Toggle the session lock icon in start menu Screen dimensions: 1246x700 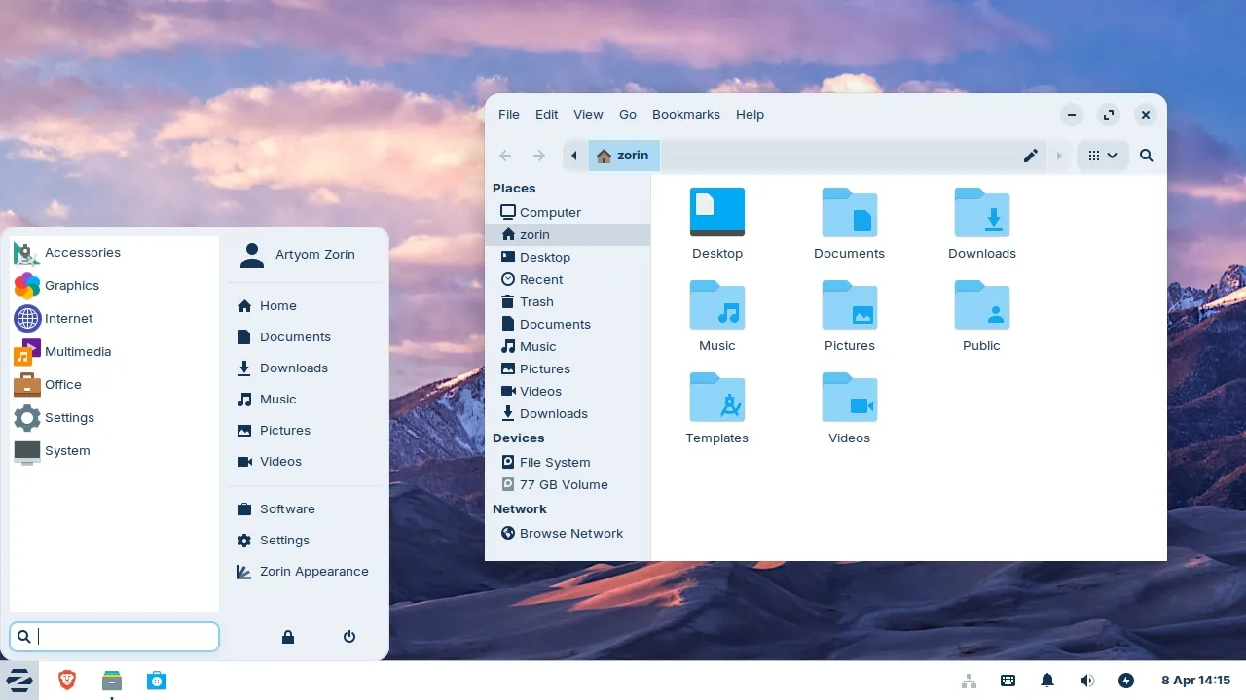point(287,637)
